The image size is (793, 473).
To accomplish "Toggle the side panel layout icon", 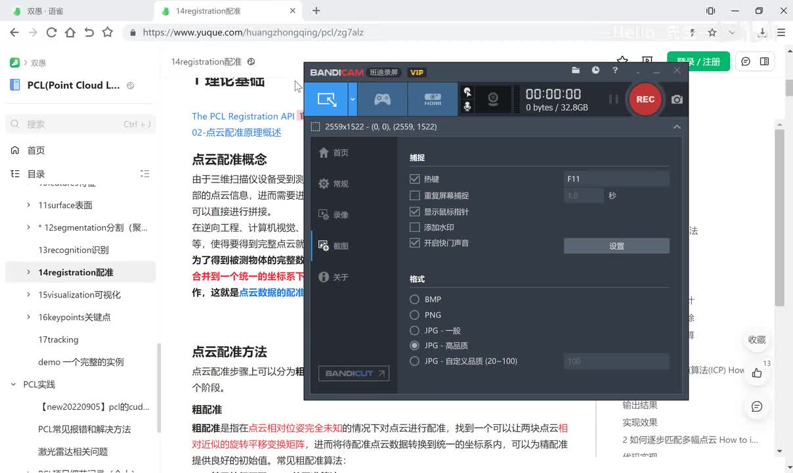I will point(764,62).
